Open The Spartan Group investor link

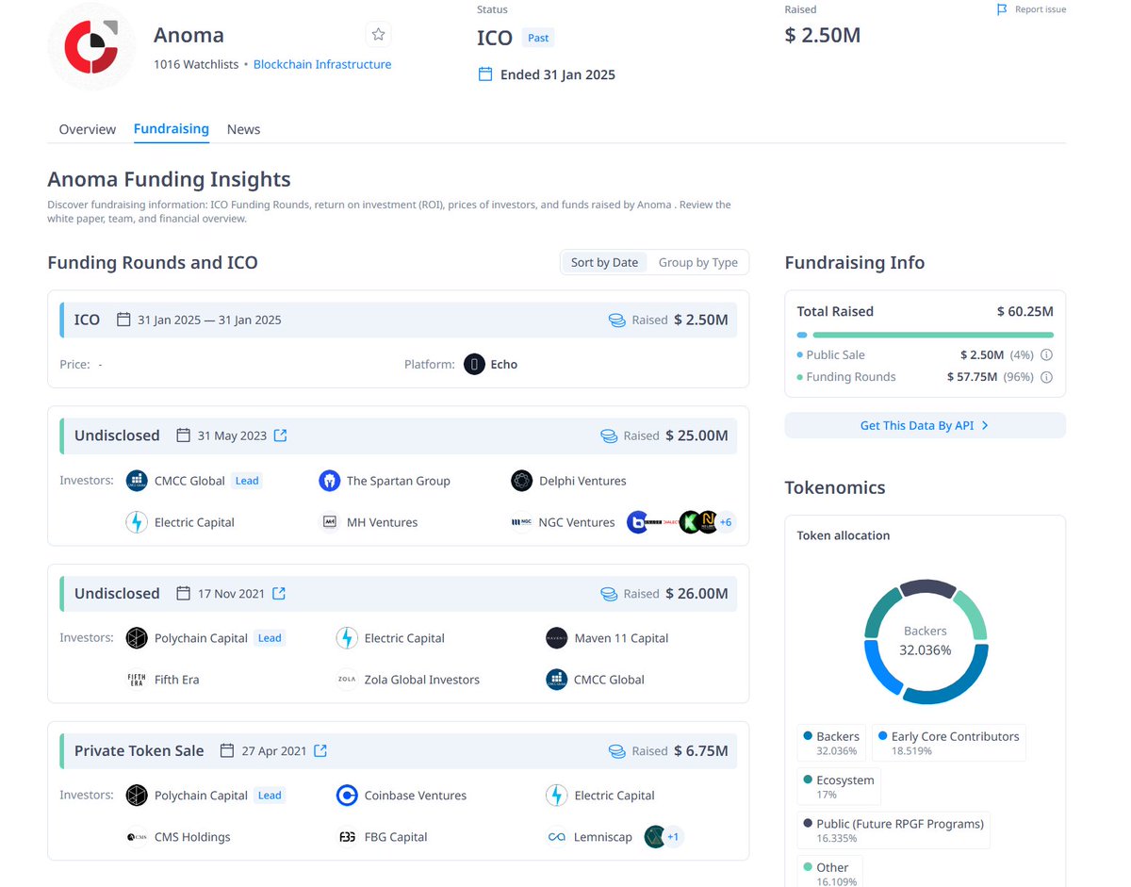click(399, 481)
